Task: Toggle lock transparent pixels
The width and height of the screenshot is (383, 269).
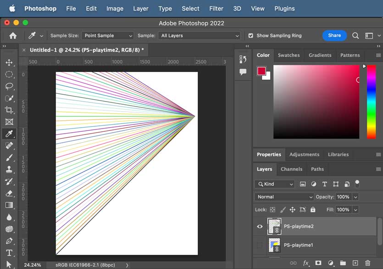Action: coord(272,210)
